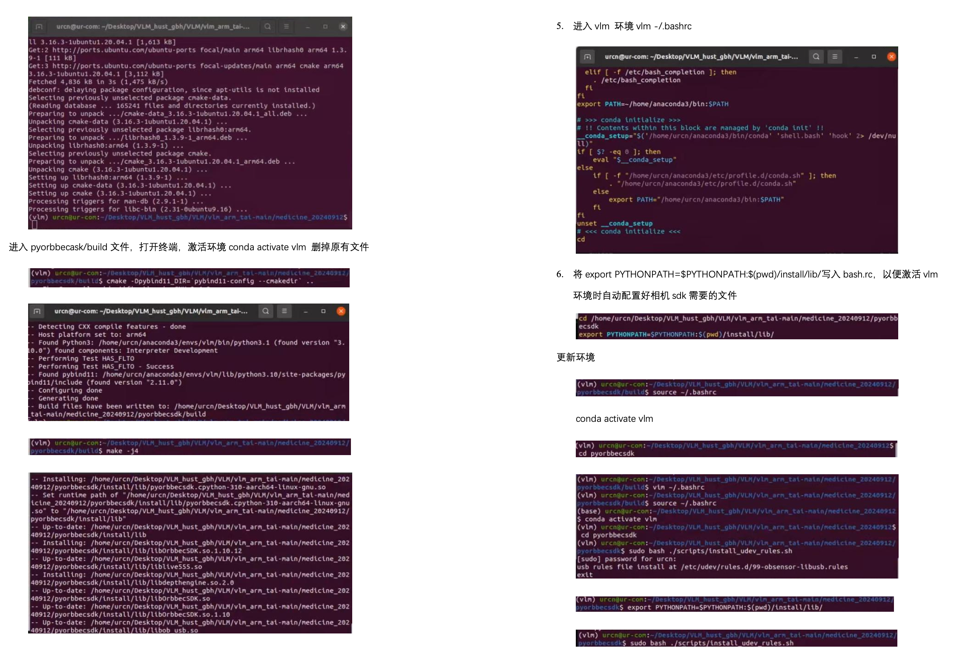Open hamburger menu of bashrc terminal window
Image resolution: width=954 pixels, height=659 pixels.
pyautogui.click(x=835, y=57)
